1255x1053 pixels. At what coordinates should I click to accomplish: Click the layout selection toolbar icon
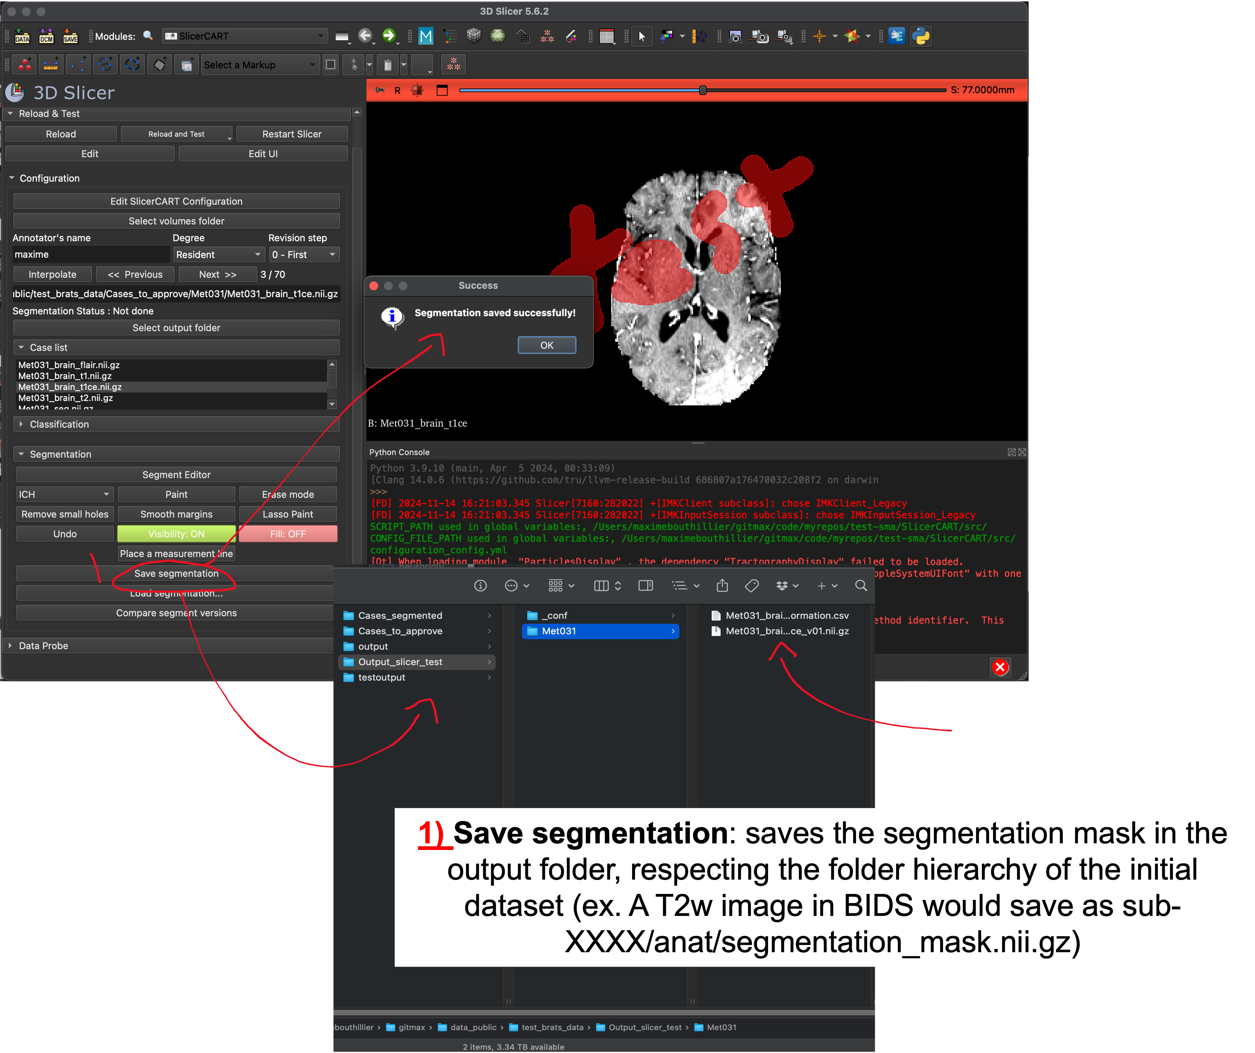tap(607, 36)
